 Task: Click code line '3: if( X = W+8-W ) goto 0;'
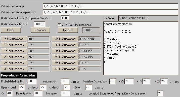(x=120, y=47)
